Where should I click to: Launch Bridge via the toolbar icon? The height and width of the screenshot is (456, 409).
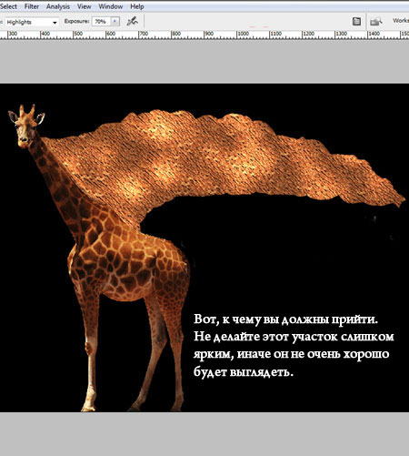click(376, 22)
